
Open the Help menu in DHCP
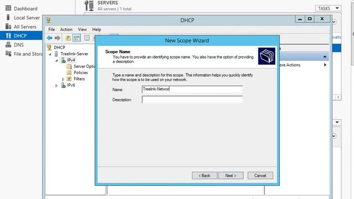coord(96,29)
